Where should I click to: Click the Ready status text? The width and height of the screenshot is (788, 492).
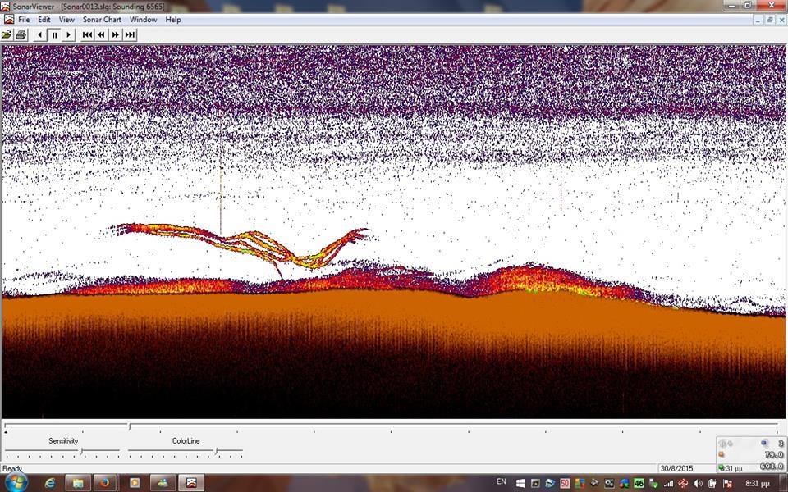(x=12, y=468)
